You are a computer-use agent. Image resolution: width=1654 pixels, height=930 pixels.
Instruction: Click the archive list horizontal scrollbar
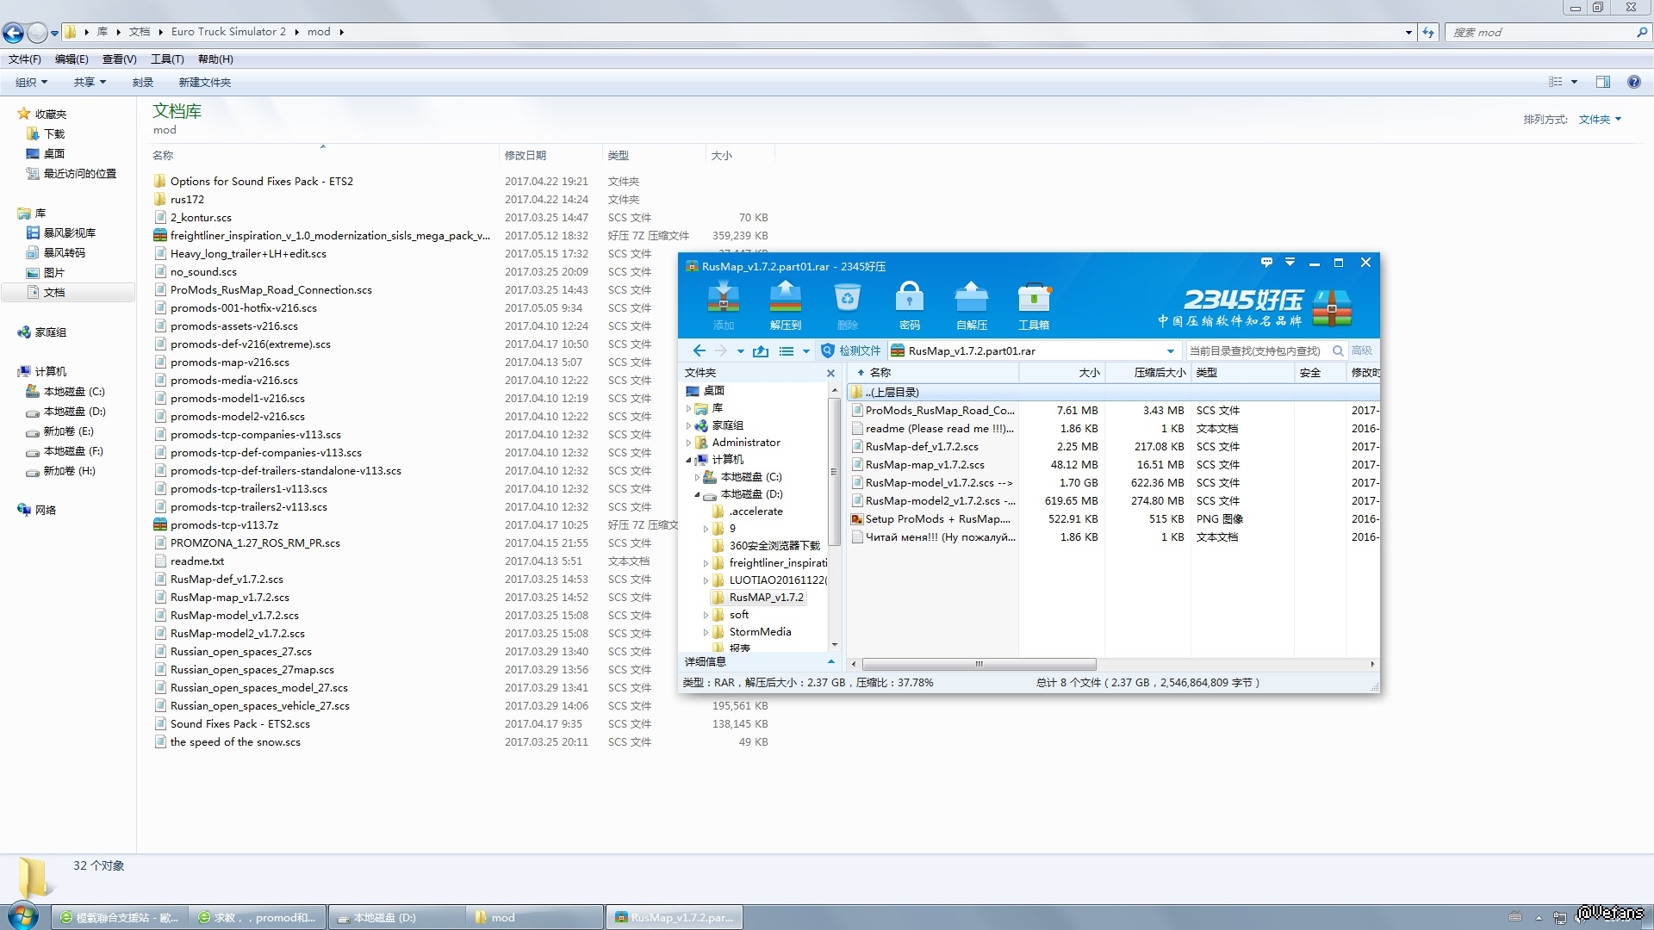pyautogui.click(x=979, y=664)
